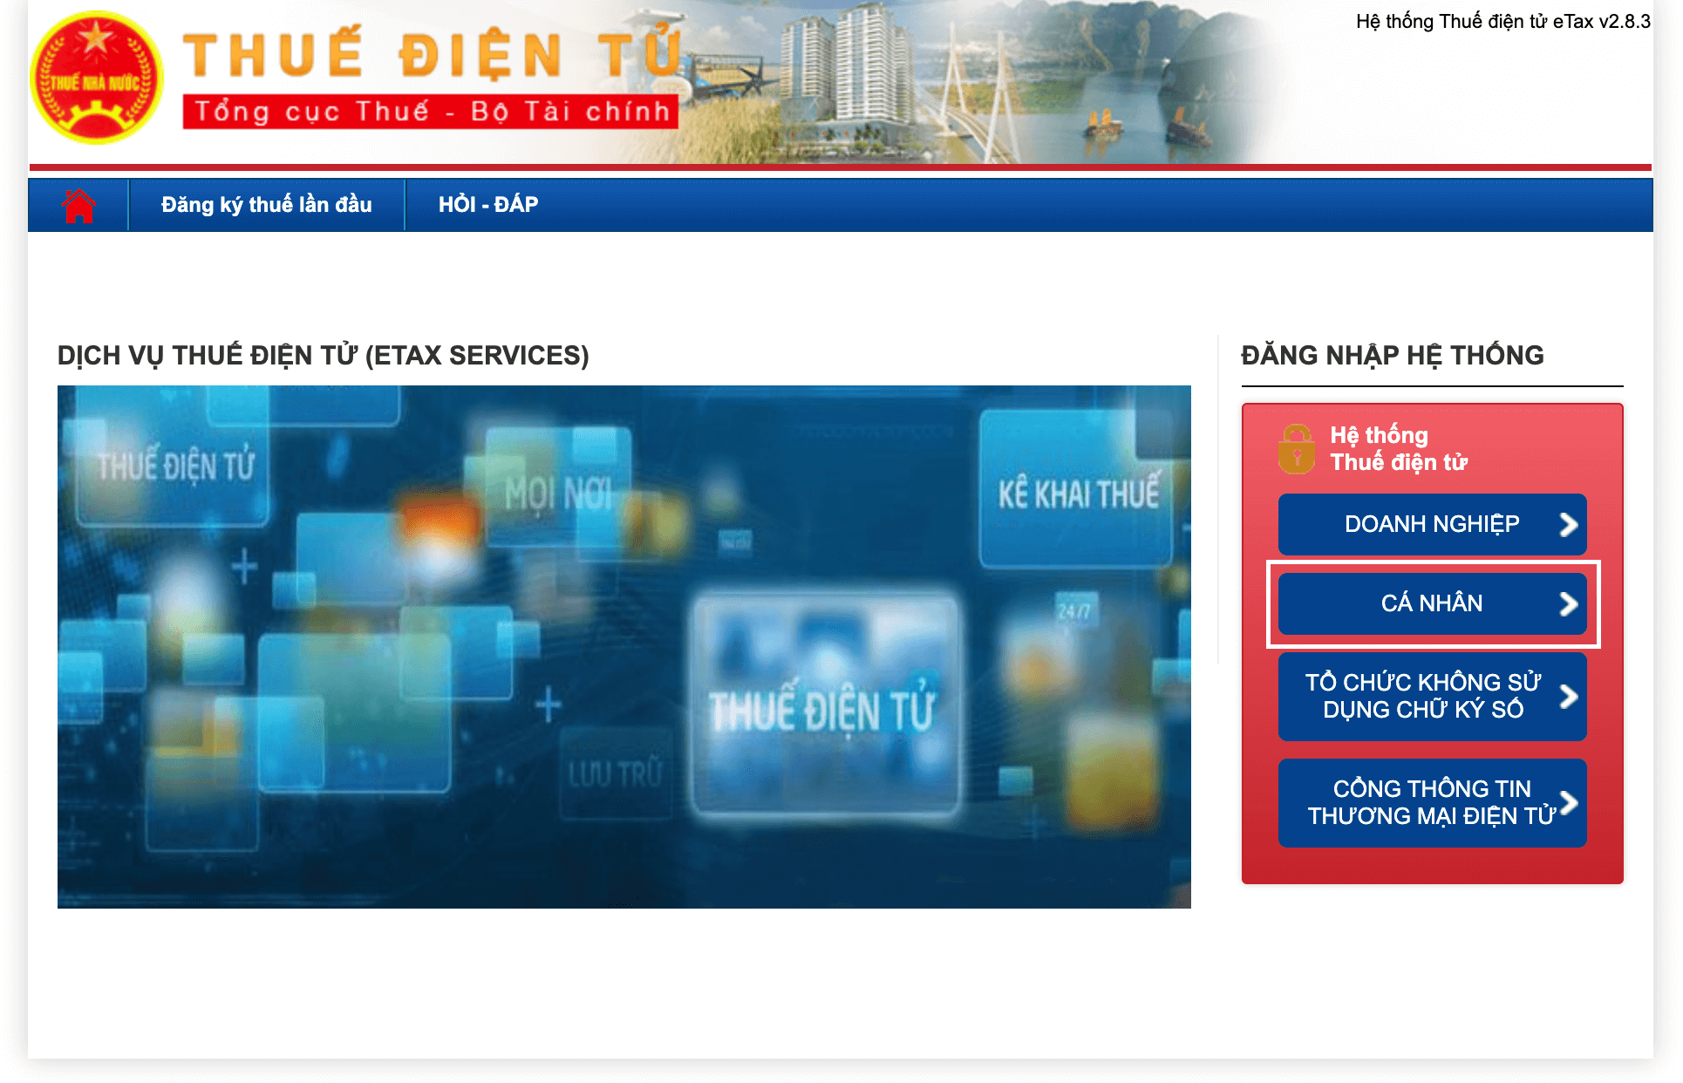
Task: Click chevron arrow on CỔNG THÔNG TIN button
Action: coord(1568,802)
